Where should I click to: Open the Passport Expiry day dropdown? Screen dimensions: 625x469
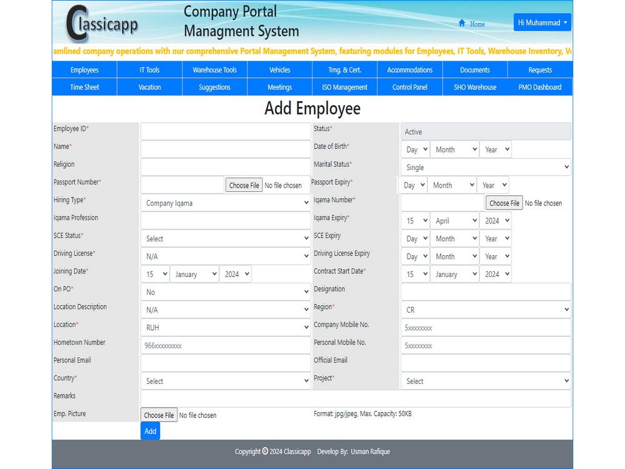pos(412,185)
